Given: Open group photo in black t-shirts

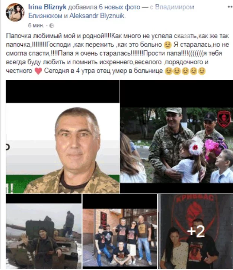Looking at the screenshot, I should click(120, 232).
